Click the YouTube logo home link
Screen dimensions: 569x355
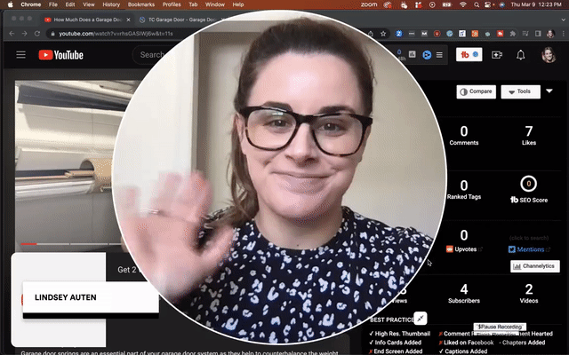click(x=61, y=55)
